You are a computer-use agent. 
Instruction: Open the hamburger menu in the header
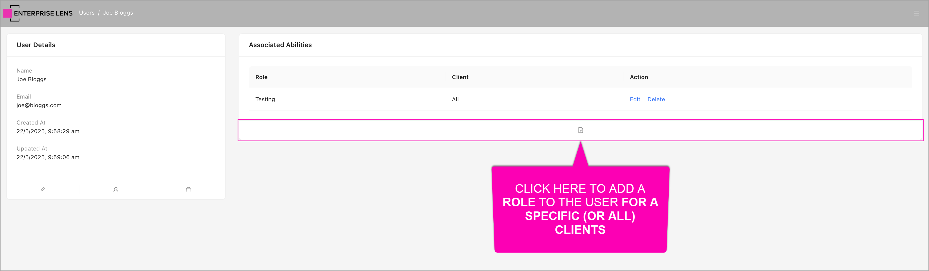tap(916, 13)
